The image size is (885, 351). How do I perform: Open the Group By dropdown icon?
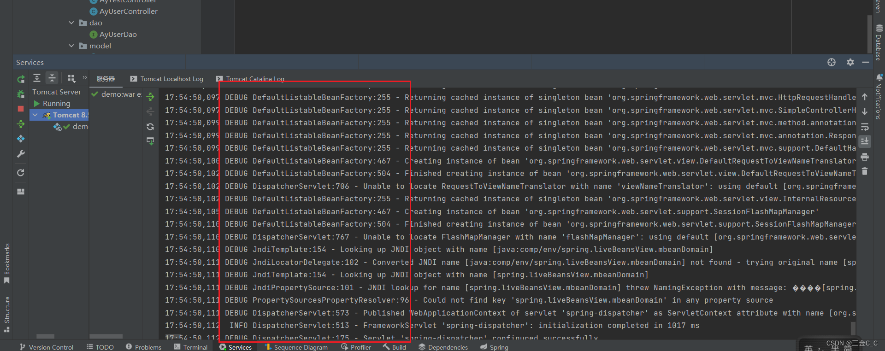coord(71,78)
